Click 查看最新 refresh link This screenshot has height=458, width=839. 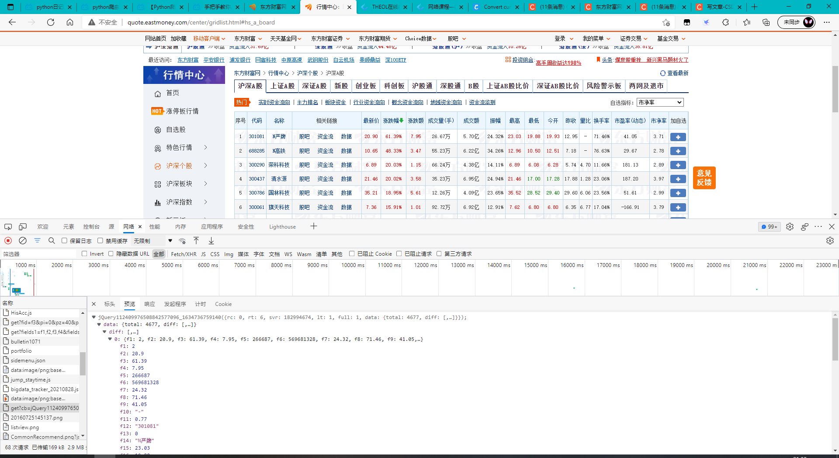tap(674, 73)
